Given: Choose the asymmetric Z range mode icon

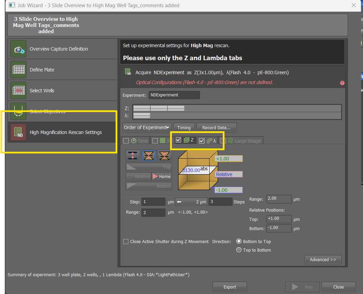Looking at the screenshot, I should pyautogui.click(x=164, y=156).
